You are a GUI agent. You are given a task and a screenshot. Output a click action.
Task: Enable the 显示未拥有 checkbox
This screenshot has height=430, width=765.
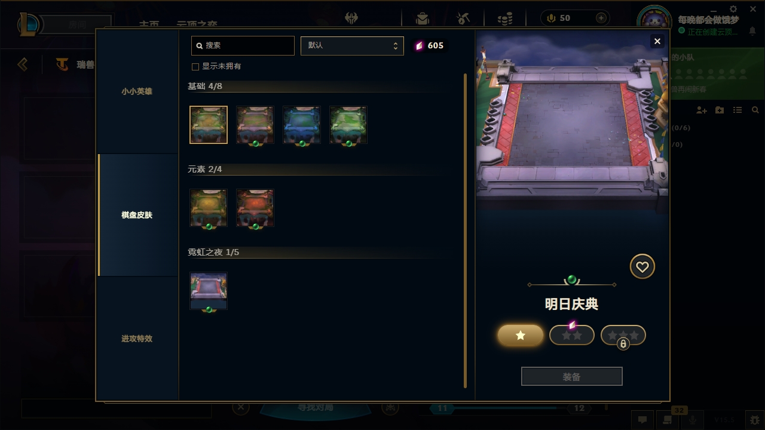coord(195,66)
